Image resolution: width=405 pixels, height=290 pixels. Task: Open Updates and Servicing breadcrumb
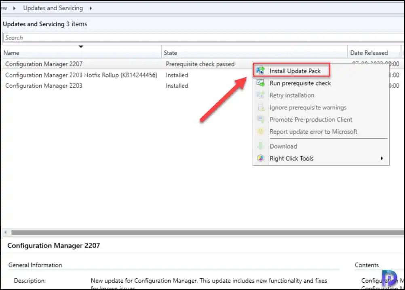tap(53, 8)
